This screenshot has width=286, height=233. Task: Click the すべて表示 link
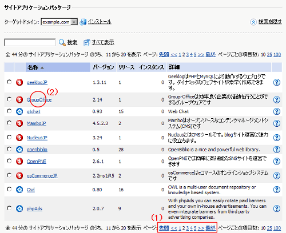click(x=103, y=42)
